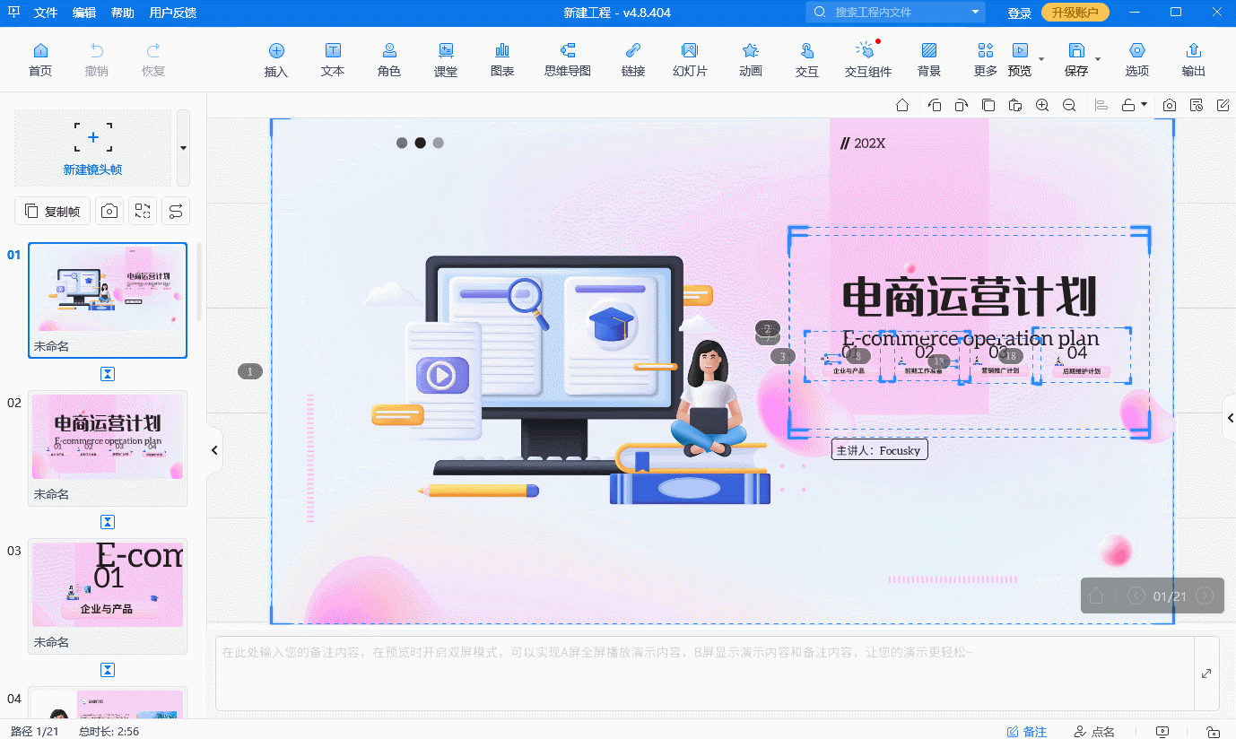Click the 升级账户 (Upgrade account) button

(x=1075, y=13)
